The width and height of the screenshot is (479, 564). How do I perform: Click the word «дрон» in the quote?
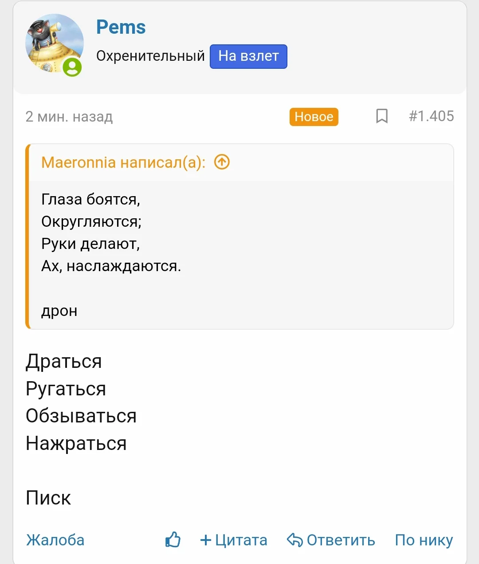(x=59, y=311)
